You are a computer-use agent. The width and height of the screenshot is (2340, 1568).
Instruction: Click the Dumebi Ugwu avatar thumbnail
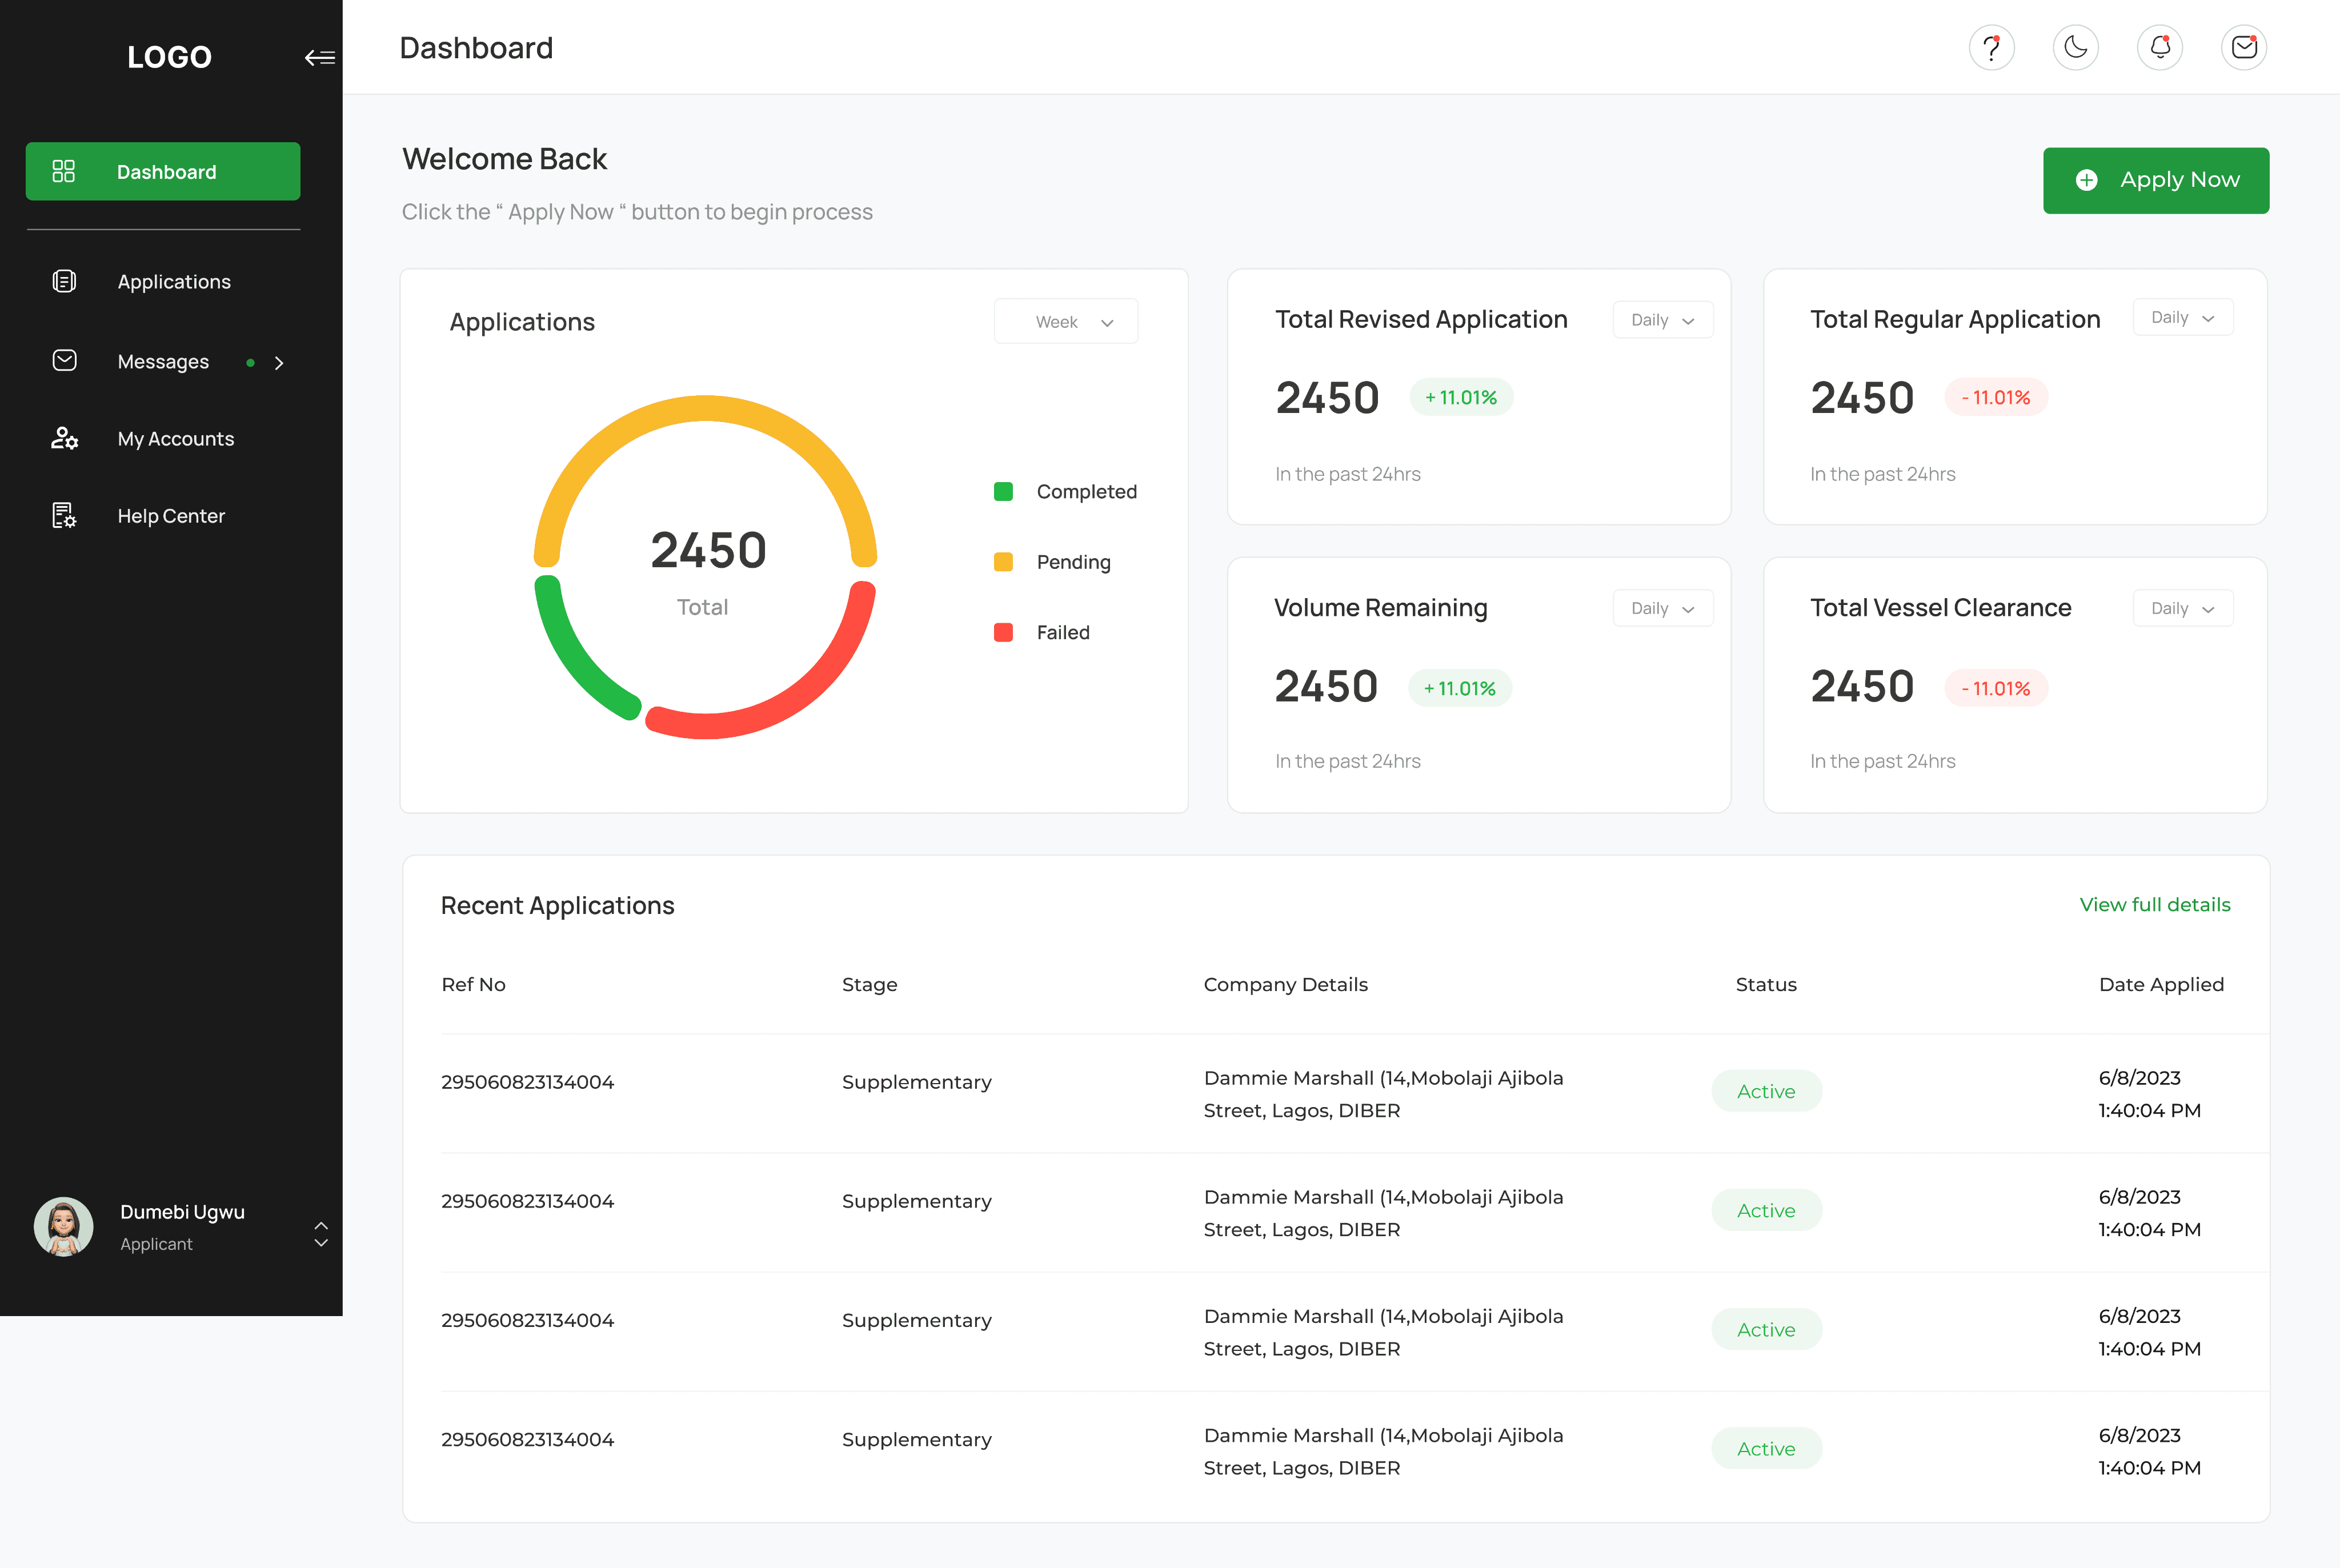pos(64,1226)
